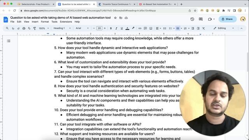Open text color picker

point(127,28)
